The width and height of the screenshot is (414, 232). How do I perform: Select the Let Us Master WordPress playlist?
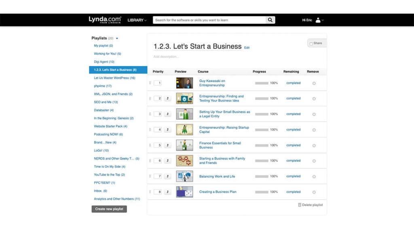point(114,78)
